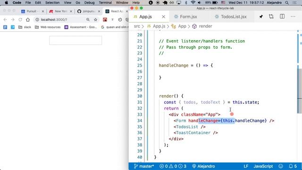302x170 pixels.
Task: Close the New York browser tab
Action: point(71,11)
